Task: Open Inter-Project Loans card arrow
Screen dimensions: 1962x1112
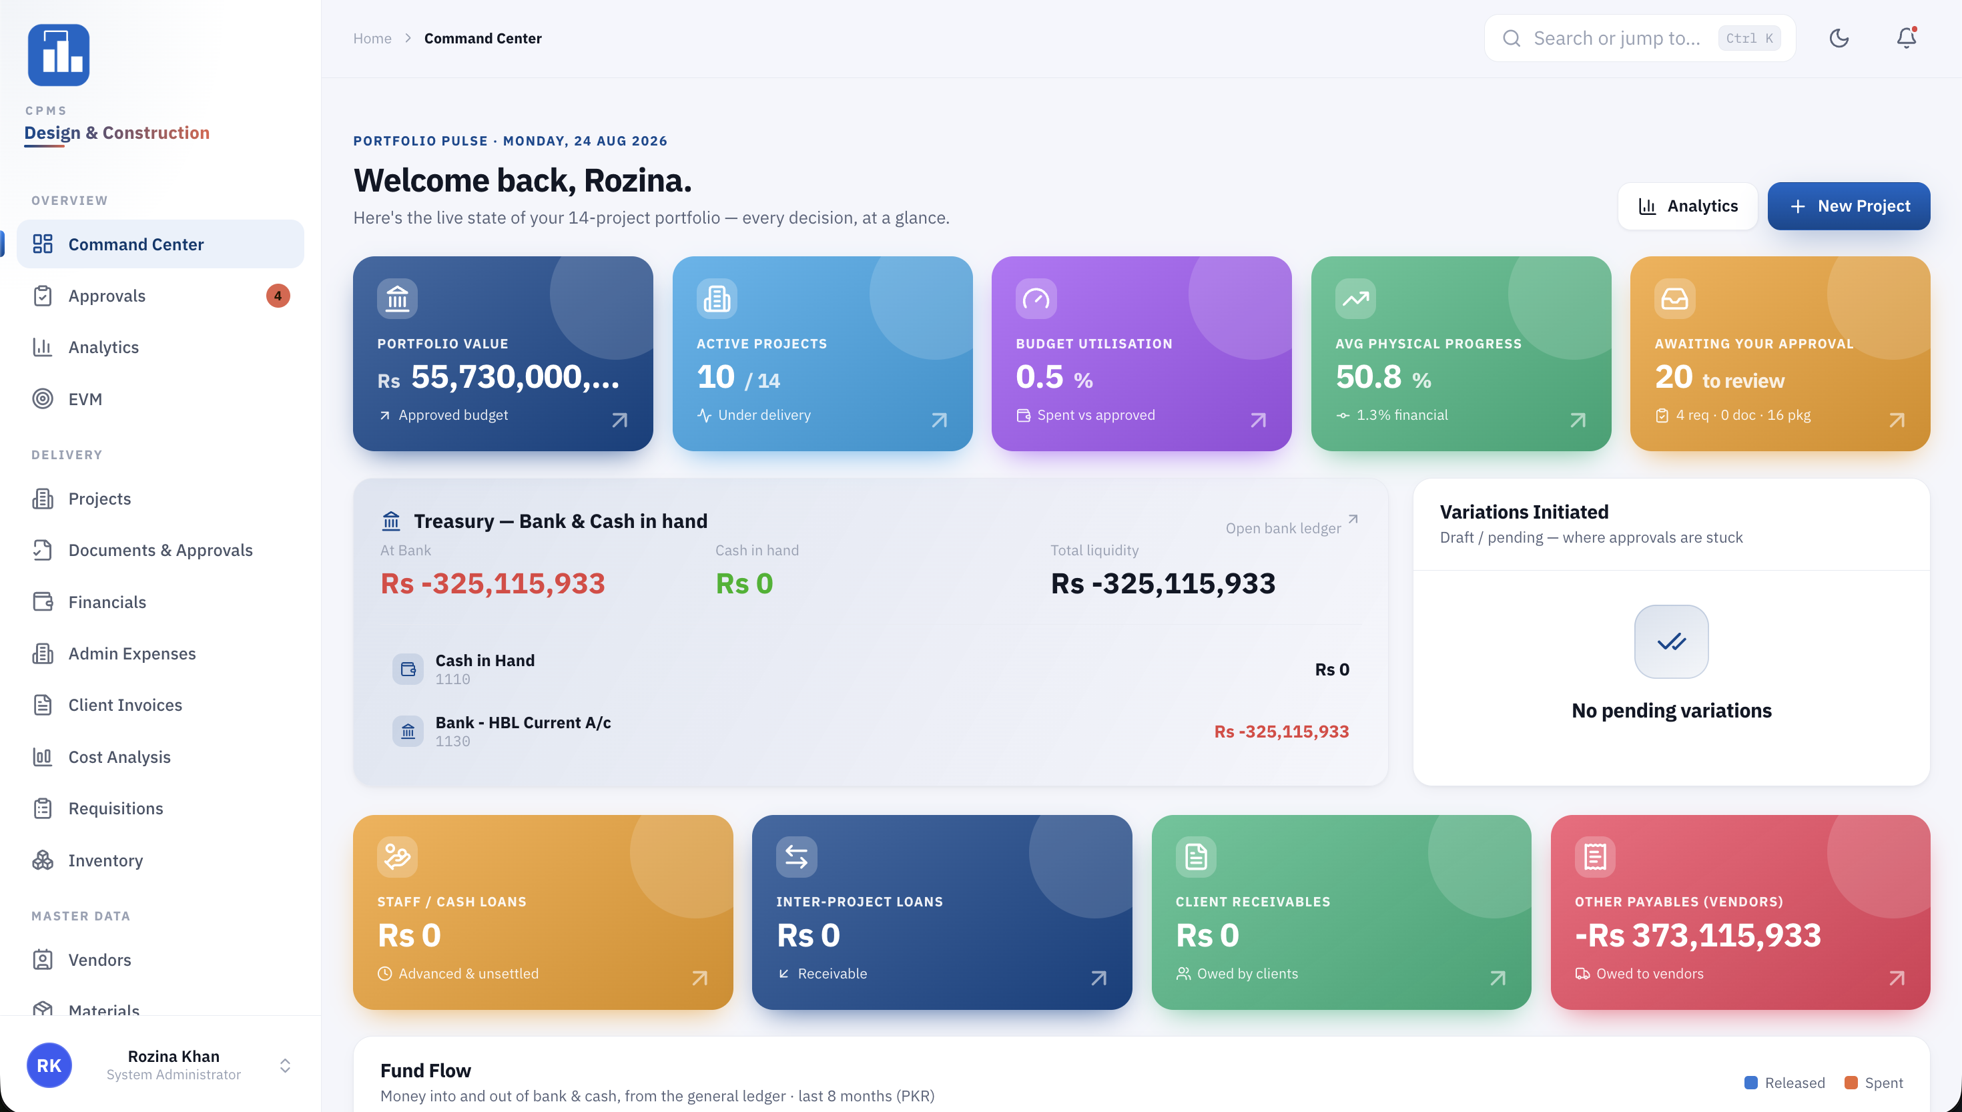Action: [x=1098, y=979]
